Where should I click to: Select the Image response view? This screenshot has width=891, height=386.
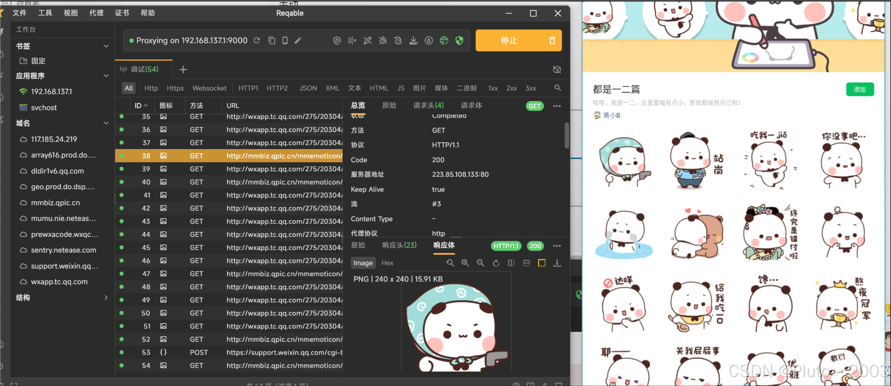[363, 263]
